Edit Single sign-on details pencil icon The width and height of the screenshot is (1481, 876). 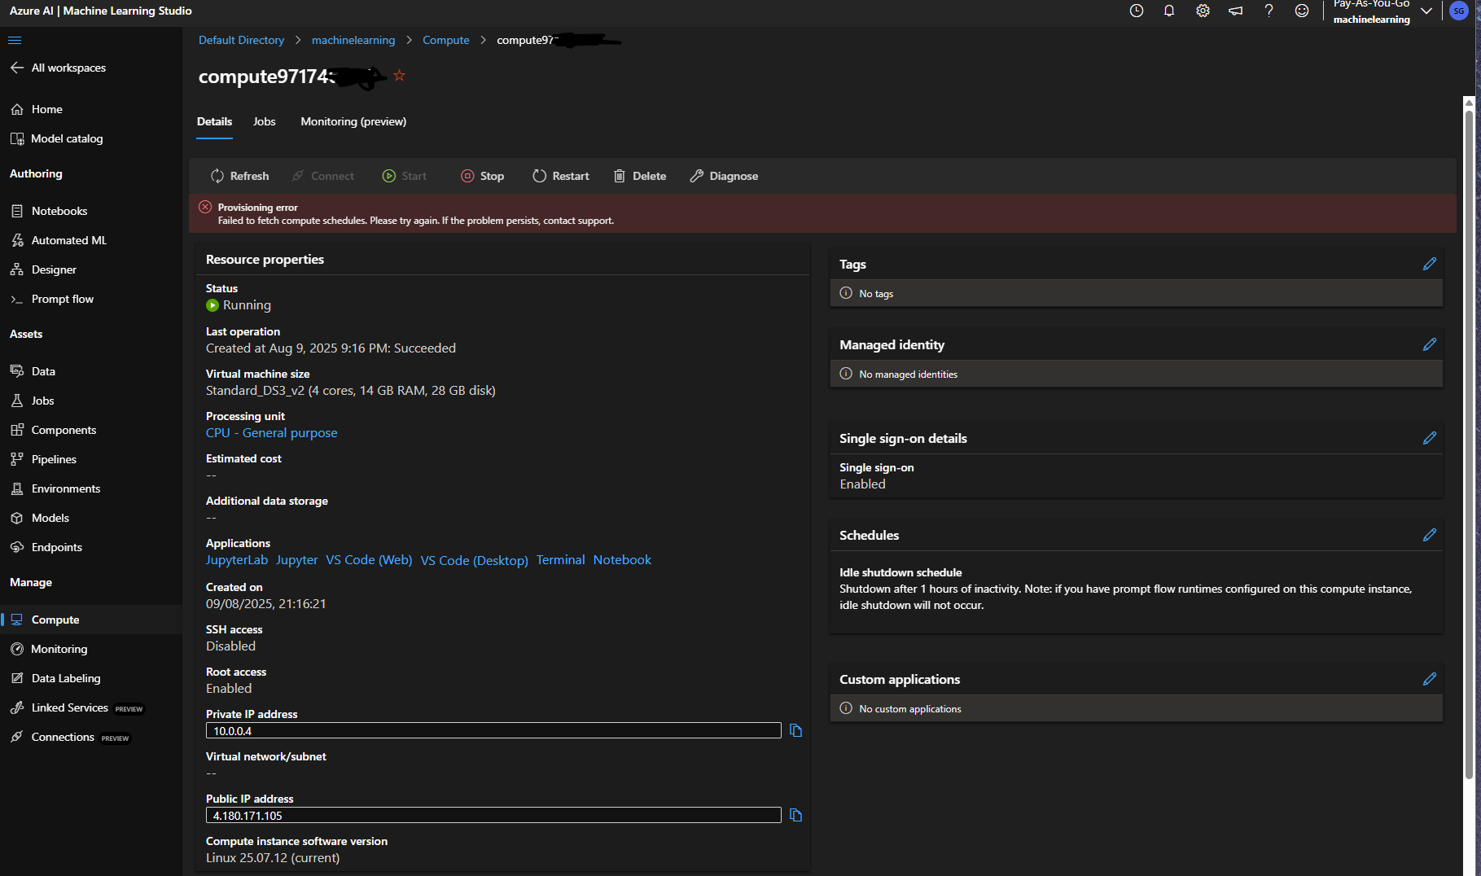click(x=1430, y=438)
